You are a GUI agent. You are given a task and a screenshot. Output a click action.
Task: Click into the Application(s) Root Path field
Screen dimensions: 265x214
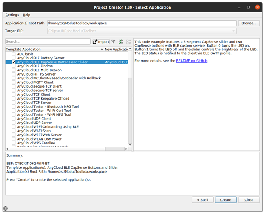142,23
